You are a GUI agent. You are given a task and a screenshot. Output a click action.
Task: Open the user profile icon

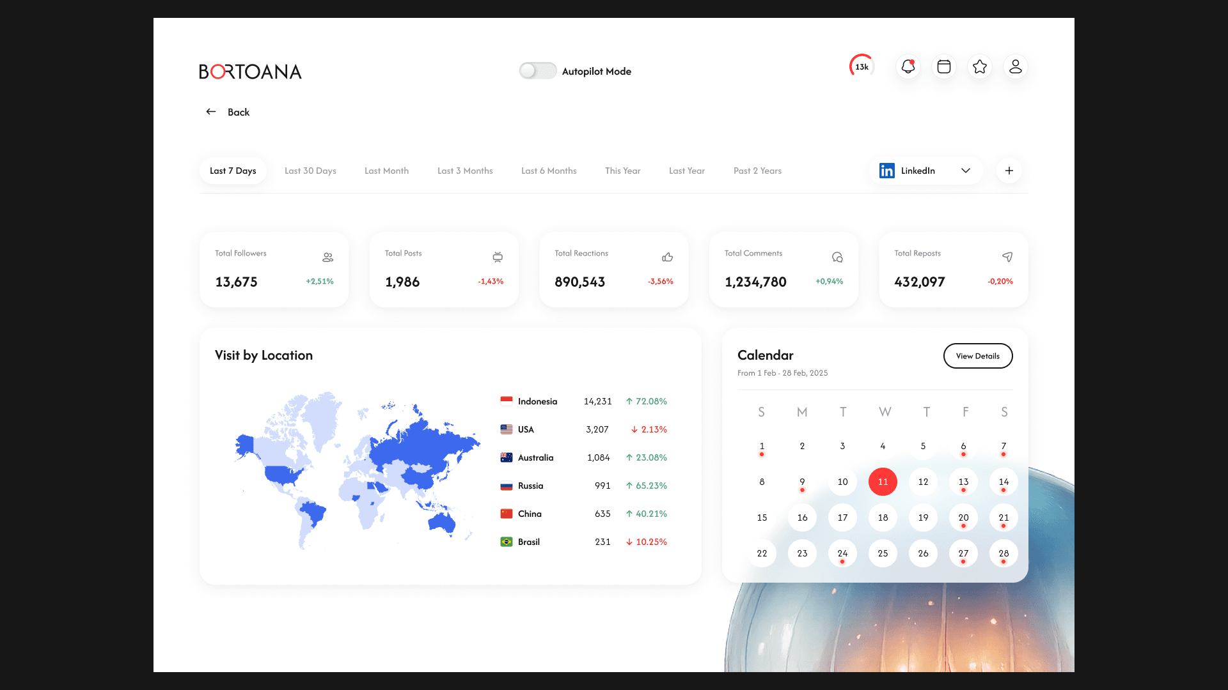[x=1016, y=67]
